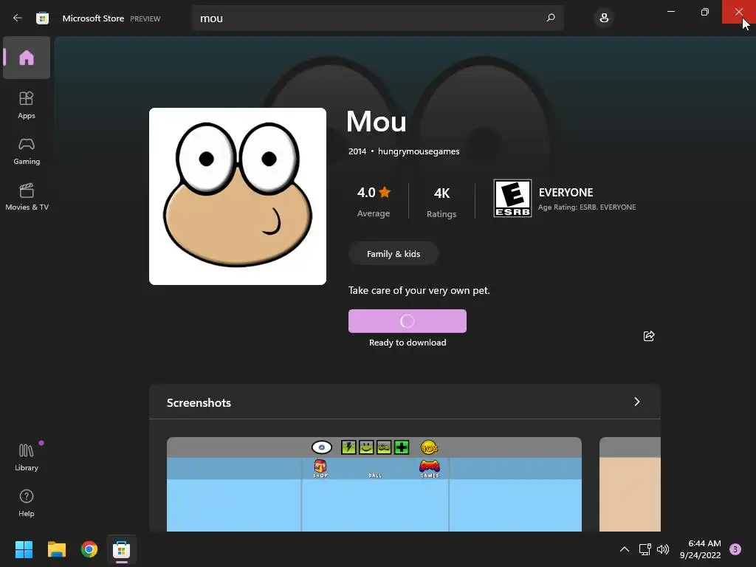Open the Library in sidebar

27,457
